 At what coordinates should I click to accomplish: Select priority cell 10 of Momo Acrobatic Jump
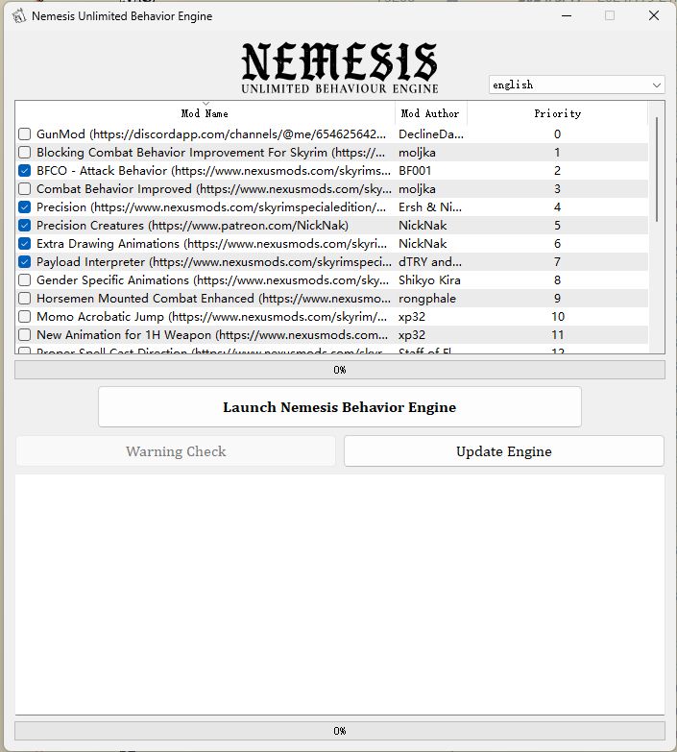tap(557, 316)
